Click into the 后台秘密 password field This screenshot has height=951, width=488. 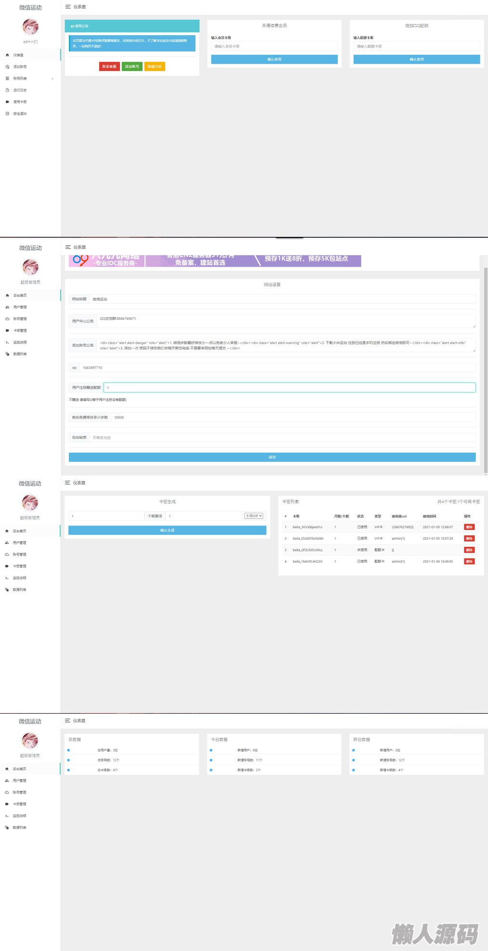[282, 437]
